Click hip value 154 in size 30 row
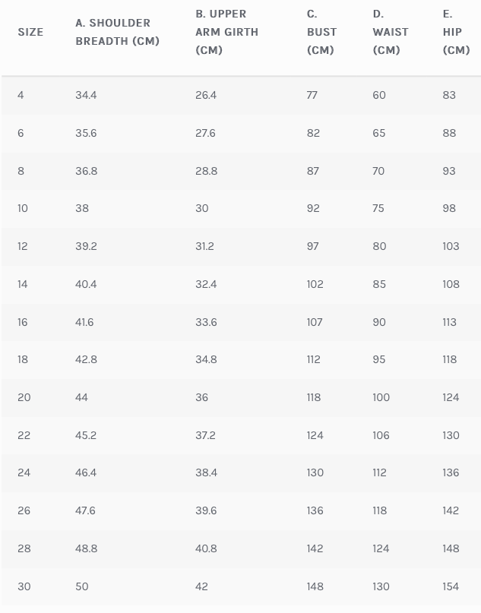The width and height of the screenshot is (481, 613). (451, 586)
